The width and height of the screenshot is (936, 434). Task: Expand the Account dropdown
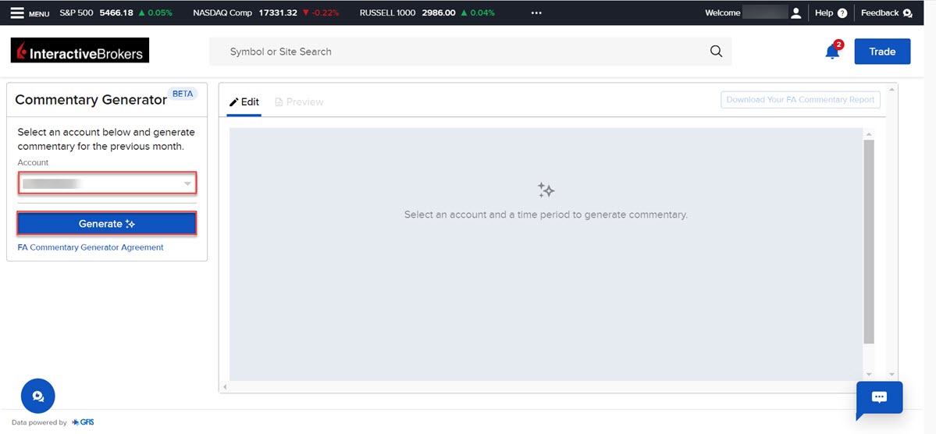click(x=108, y=183)
